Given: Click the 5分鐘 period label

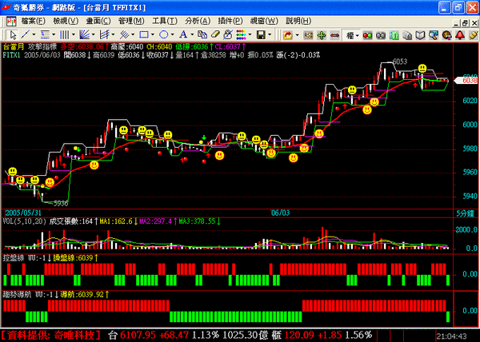Looking at the screenshot, I should pos(466,213).
